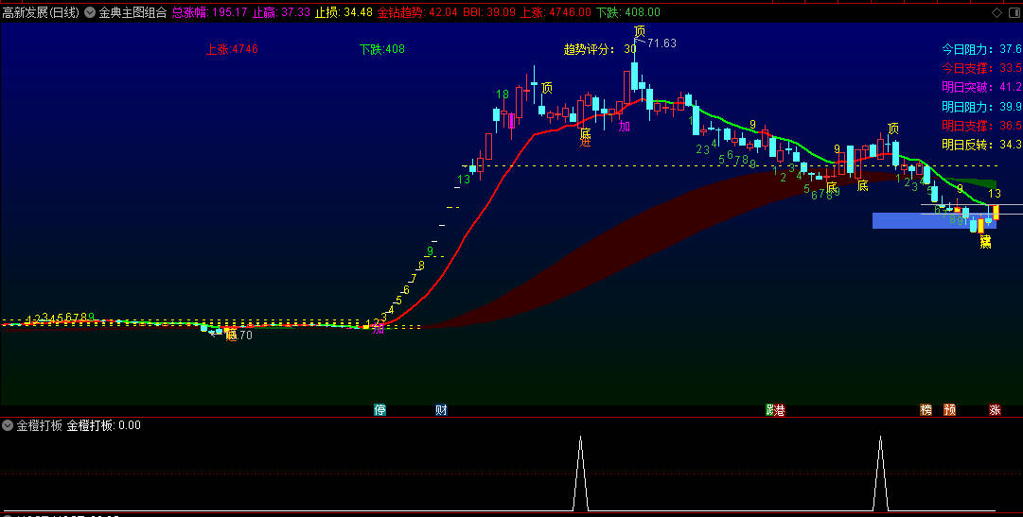Click the 停 event marker icon
The image size is (1023, 517).
(x=379, y=409)
